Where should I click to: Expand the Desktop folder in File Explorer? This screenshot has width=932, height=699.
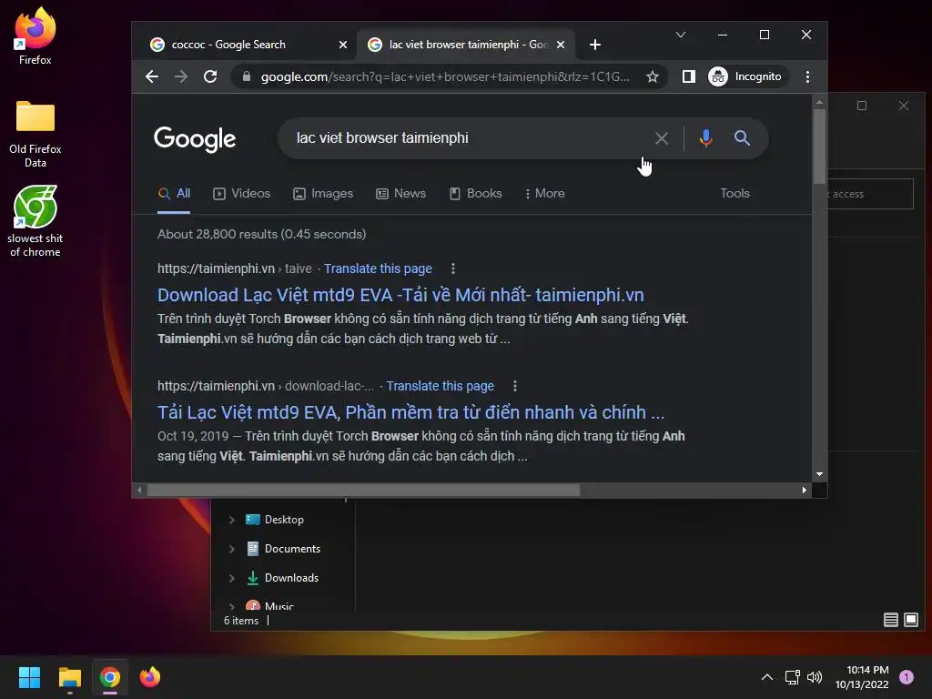(x=232, y=520)
